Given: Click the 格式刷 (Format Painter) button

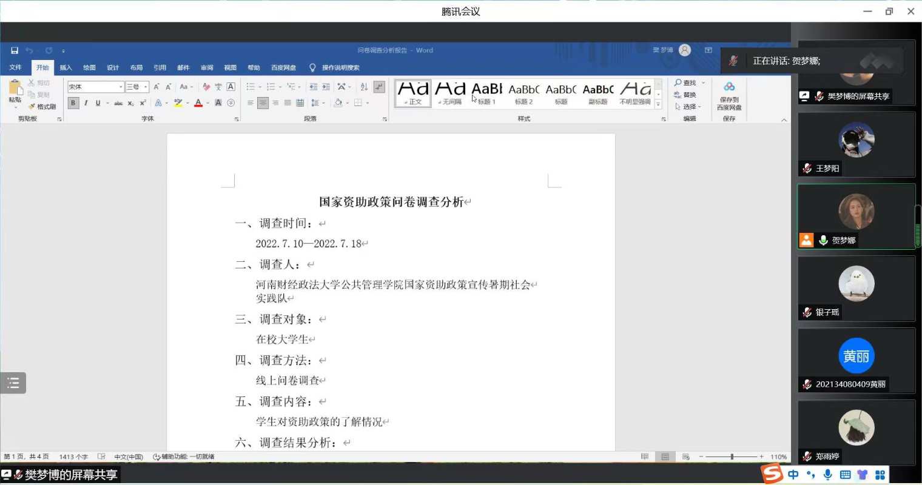Looking at the screenshot, I should 42,107.
